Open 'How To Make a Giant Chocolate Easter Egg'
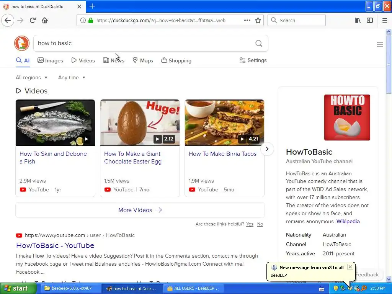The height and width of the screenshot is (294, 392). 133,157
